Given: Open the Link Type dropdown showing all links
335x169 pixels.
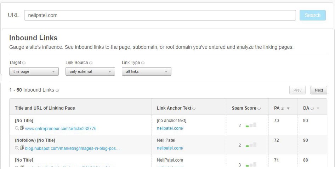Looking at the screenshot, I should [x=147, y=71].
